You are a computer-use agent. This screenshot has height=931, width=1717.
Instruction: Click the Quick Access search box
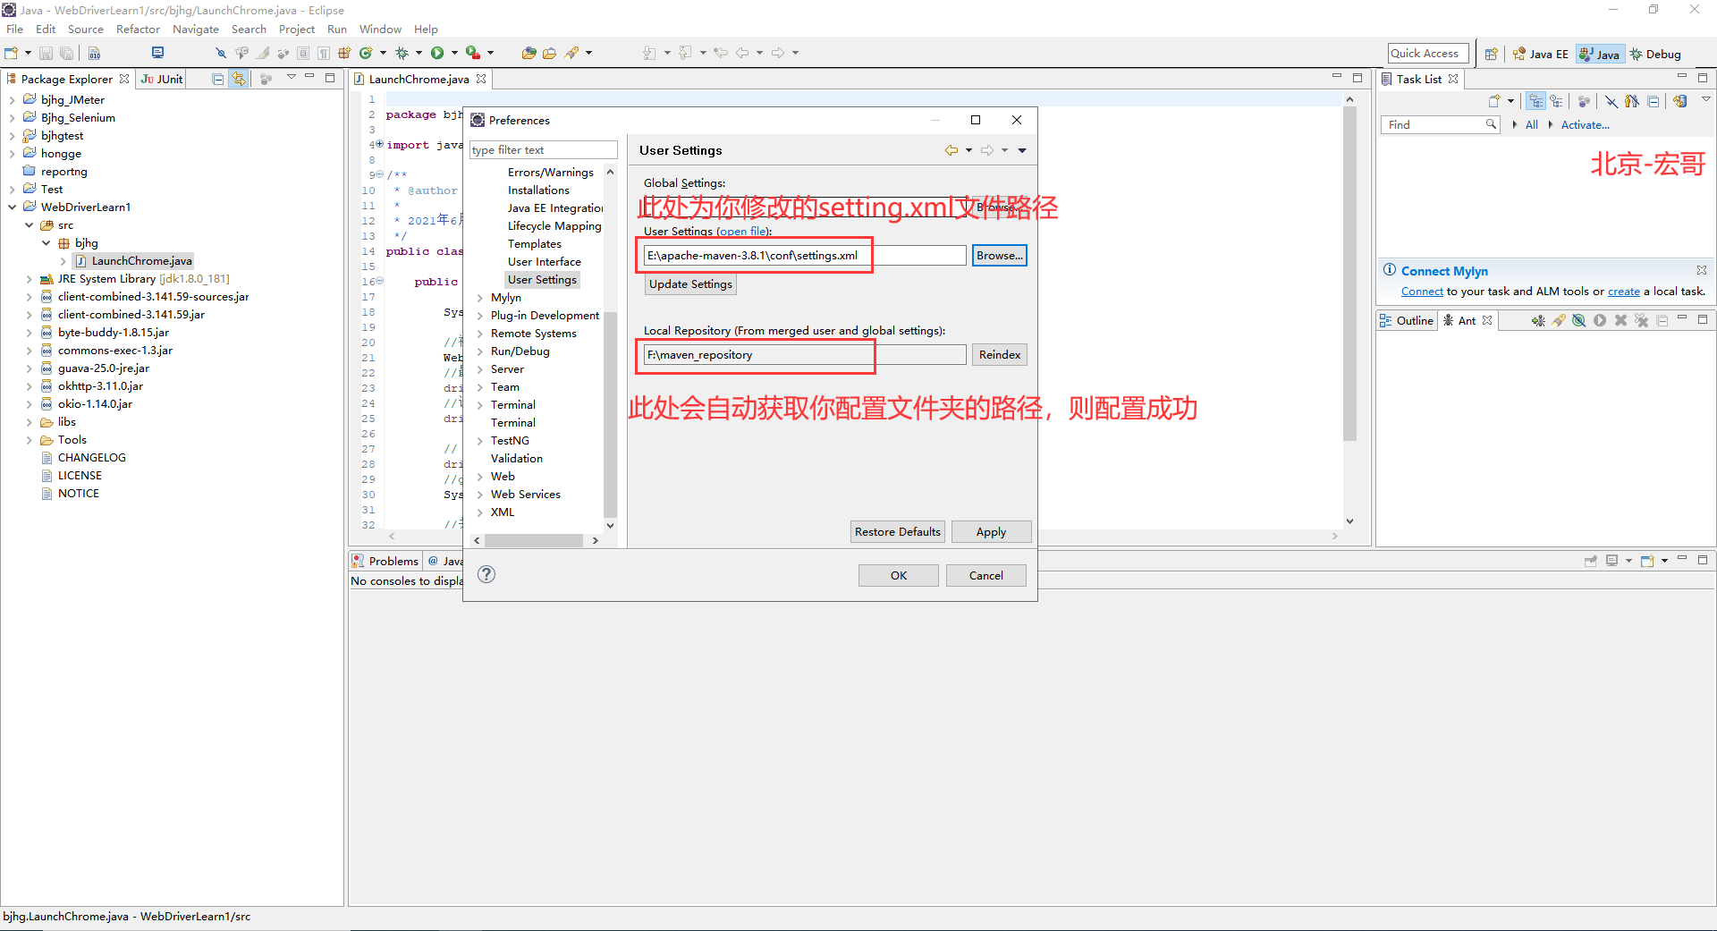(1428, 54)
